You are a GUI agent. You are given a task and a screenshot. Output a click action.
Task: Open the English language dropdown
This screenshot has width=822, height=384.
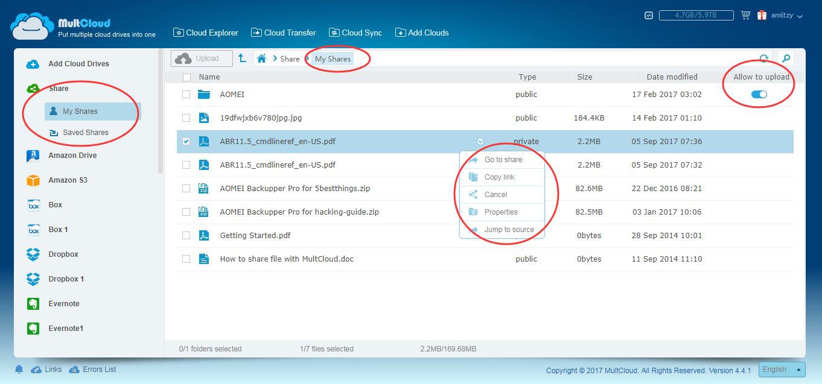pyautogui.click(x=782, y=370)
